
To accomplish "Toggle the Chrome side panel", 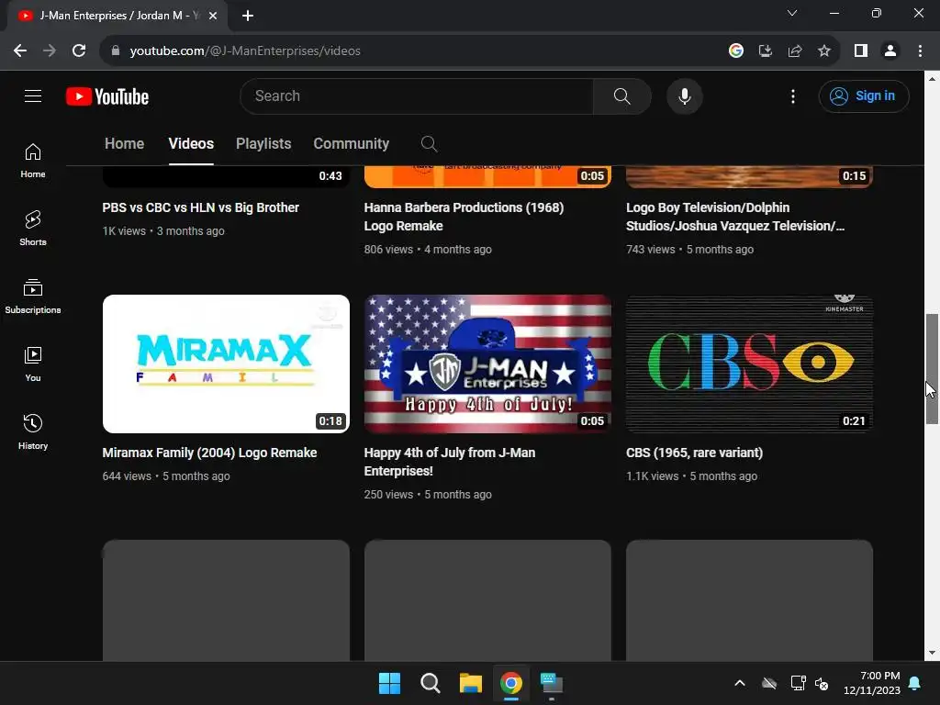I will coord(861,51).
